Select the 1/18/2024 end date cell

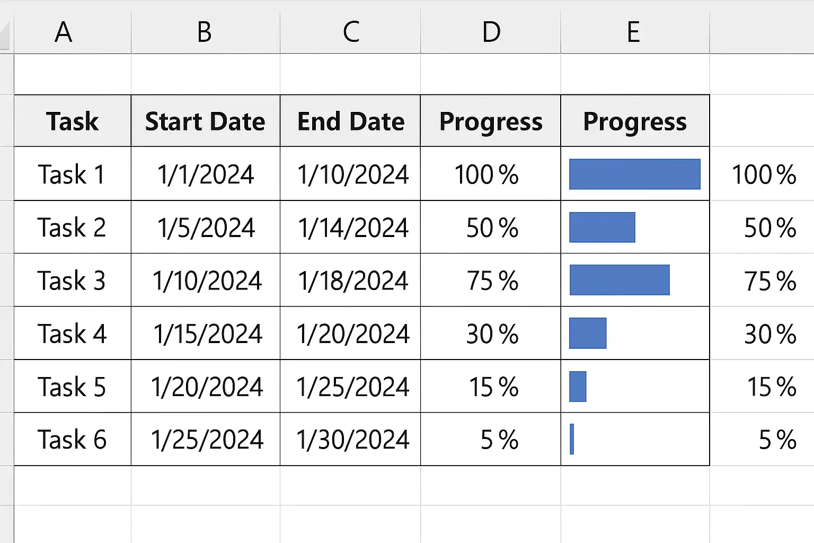tap(350, 280)
